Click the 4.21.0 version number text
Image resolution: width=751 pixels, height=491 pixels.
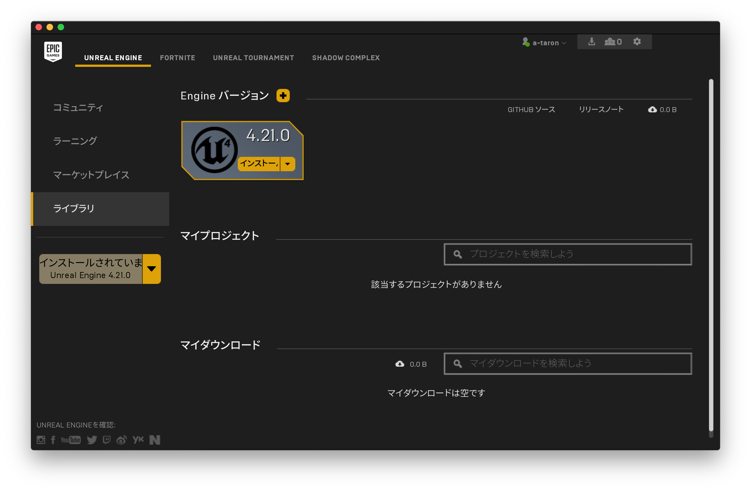(268, 136)
